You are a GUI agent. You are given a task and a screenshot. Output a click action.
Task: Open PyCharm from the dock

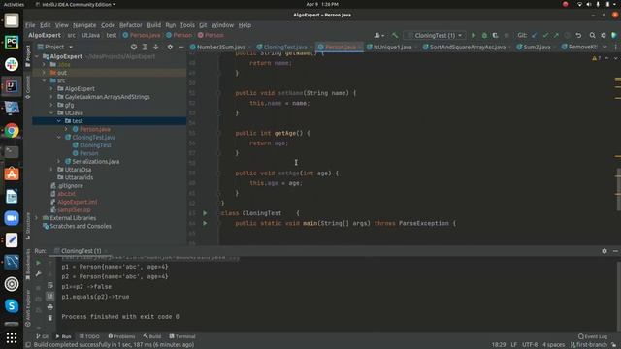12,43
